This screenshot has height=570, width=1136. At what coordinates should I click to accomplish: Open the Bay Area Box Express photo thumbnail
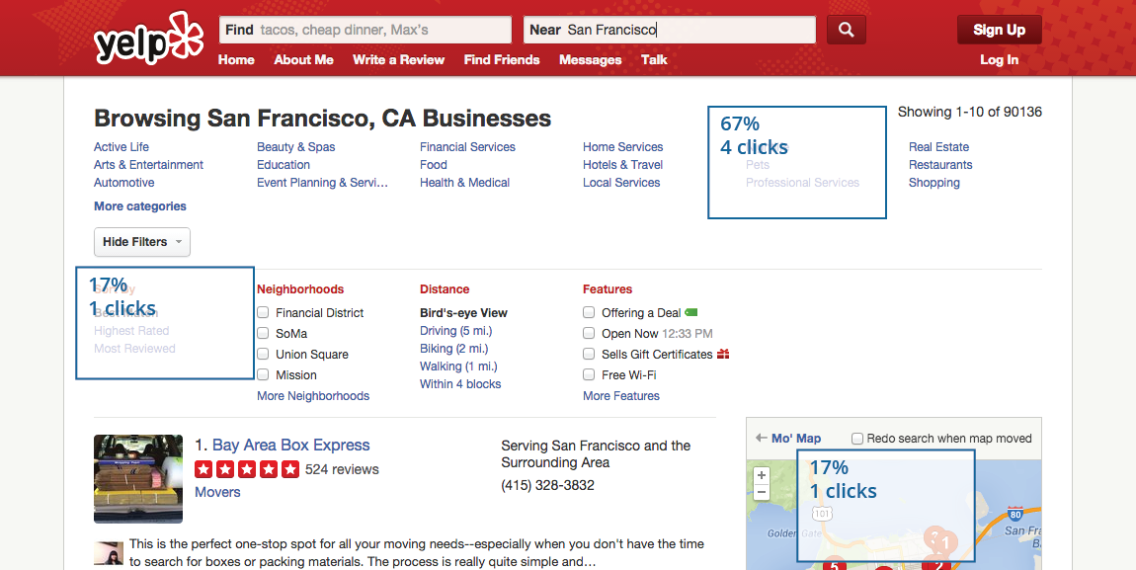point(138,479)
